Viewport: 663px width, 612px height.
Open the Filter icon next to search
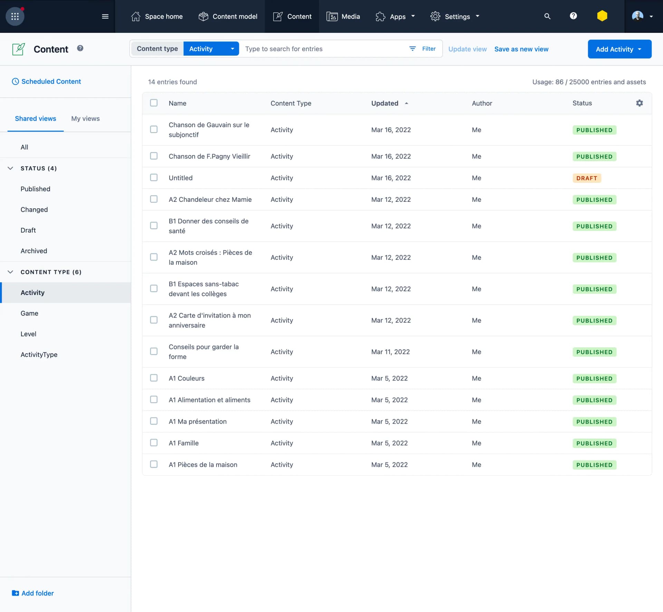point(413,49)
